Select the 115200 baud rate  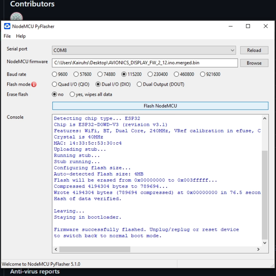point(131,74)
